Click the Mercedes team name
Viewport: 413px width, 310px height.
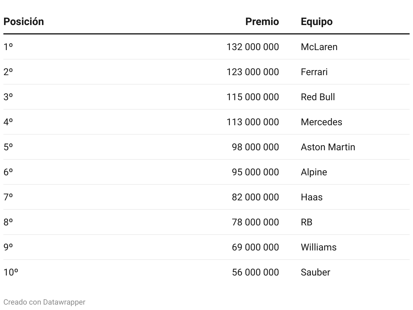click(321, 122)
